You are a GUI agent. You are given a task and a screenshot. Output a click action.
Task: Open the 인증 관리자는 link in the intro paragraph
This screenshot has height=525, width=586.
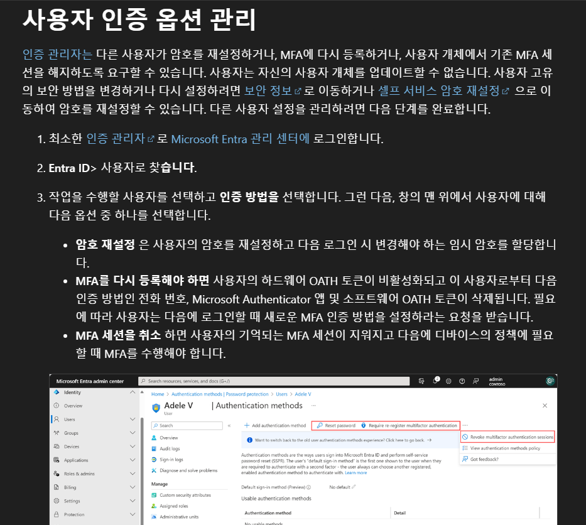(57, 55)
